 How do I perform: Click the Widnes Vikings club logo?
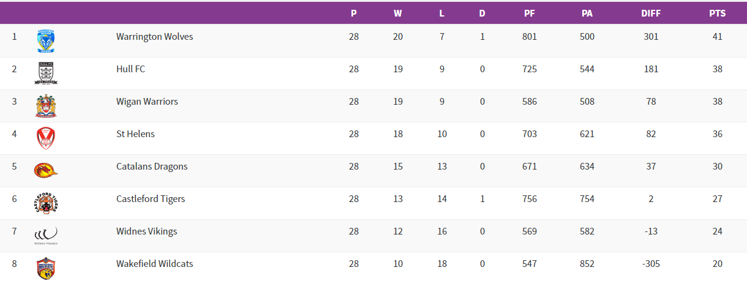pyautogui.click(x=46, y=235)
